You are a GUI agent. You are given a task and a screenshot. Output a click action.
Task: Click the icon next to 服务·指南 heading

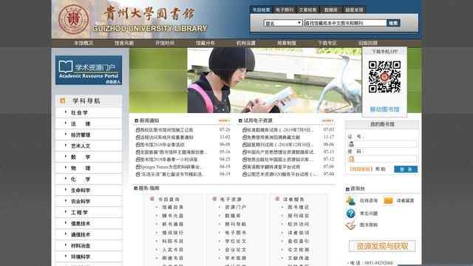[x=136, y=188]
